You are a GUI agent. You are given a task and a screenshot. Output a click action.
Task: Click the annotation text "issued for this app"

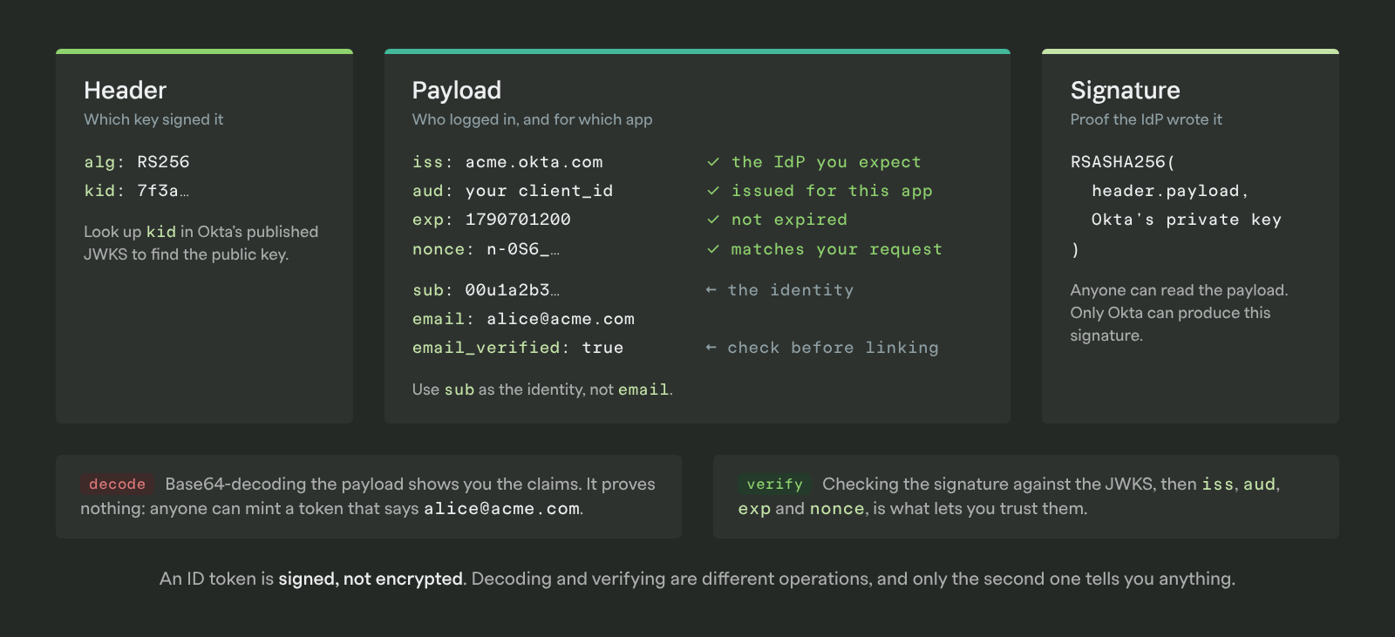coord(832,191)
